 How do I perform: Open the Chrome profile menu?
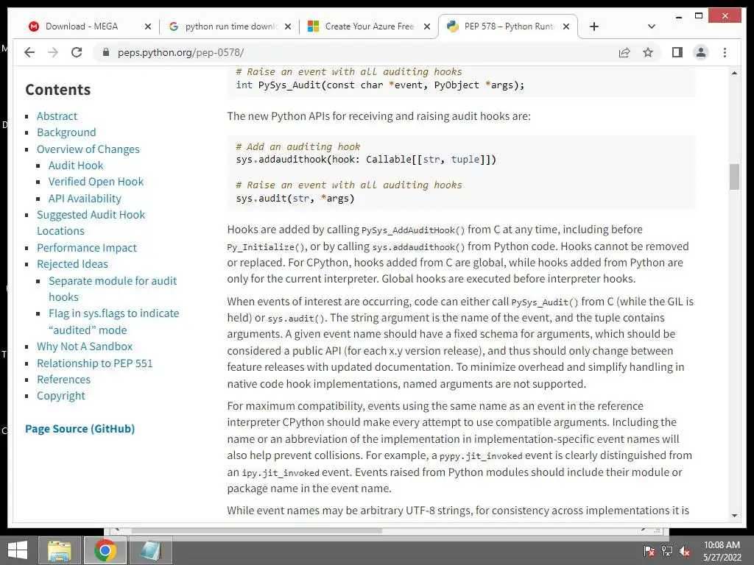(x=701, y=52)
